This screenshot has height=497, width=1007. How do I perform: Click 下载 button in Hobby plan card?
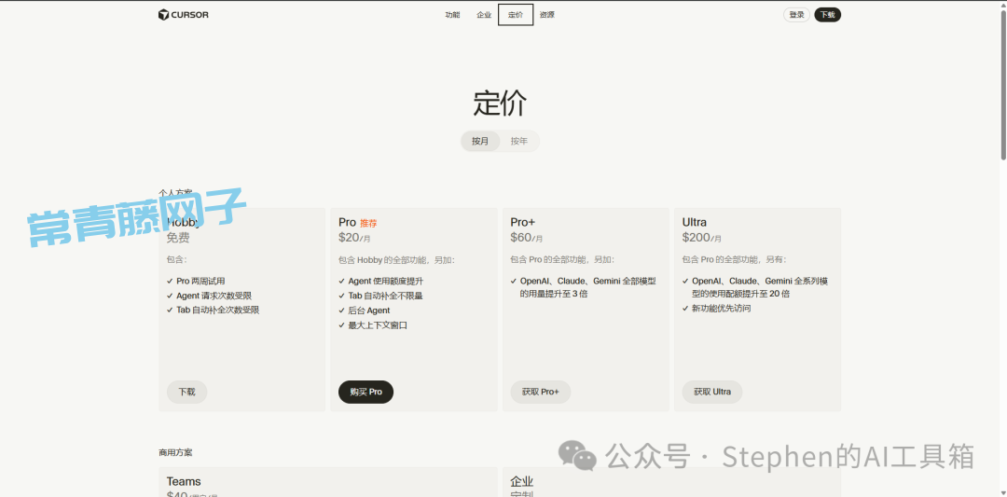click(186, 393)
